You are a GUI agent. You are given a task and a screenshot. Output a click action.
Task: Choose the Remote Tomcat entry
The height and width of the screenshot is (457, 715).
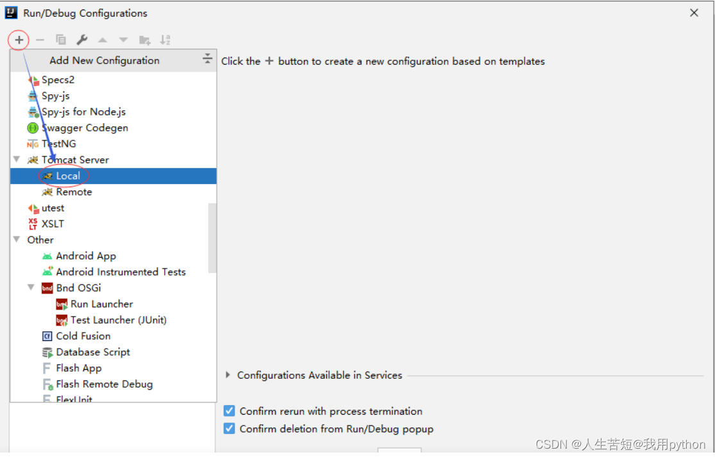click(74, 192)
